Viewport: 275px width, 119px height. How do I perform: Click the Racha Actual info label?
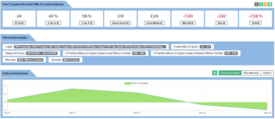click(120, 23)
